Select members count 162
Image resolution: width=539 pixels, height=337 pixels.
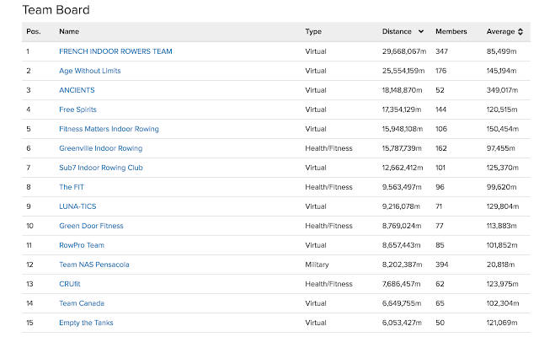(x=441, y=148)
